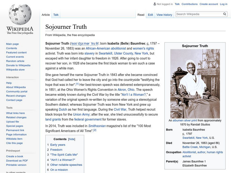This screenshot has width=231, height=173.
Task: Open Donate to Wikipedia
Action: pyautogui.click(x=18, y=65)
